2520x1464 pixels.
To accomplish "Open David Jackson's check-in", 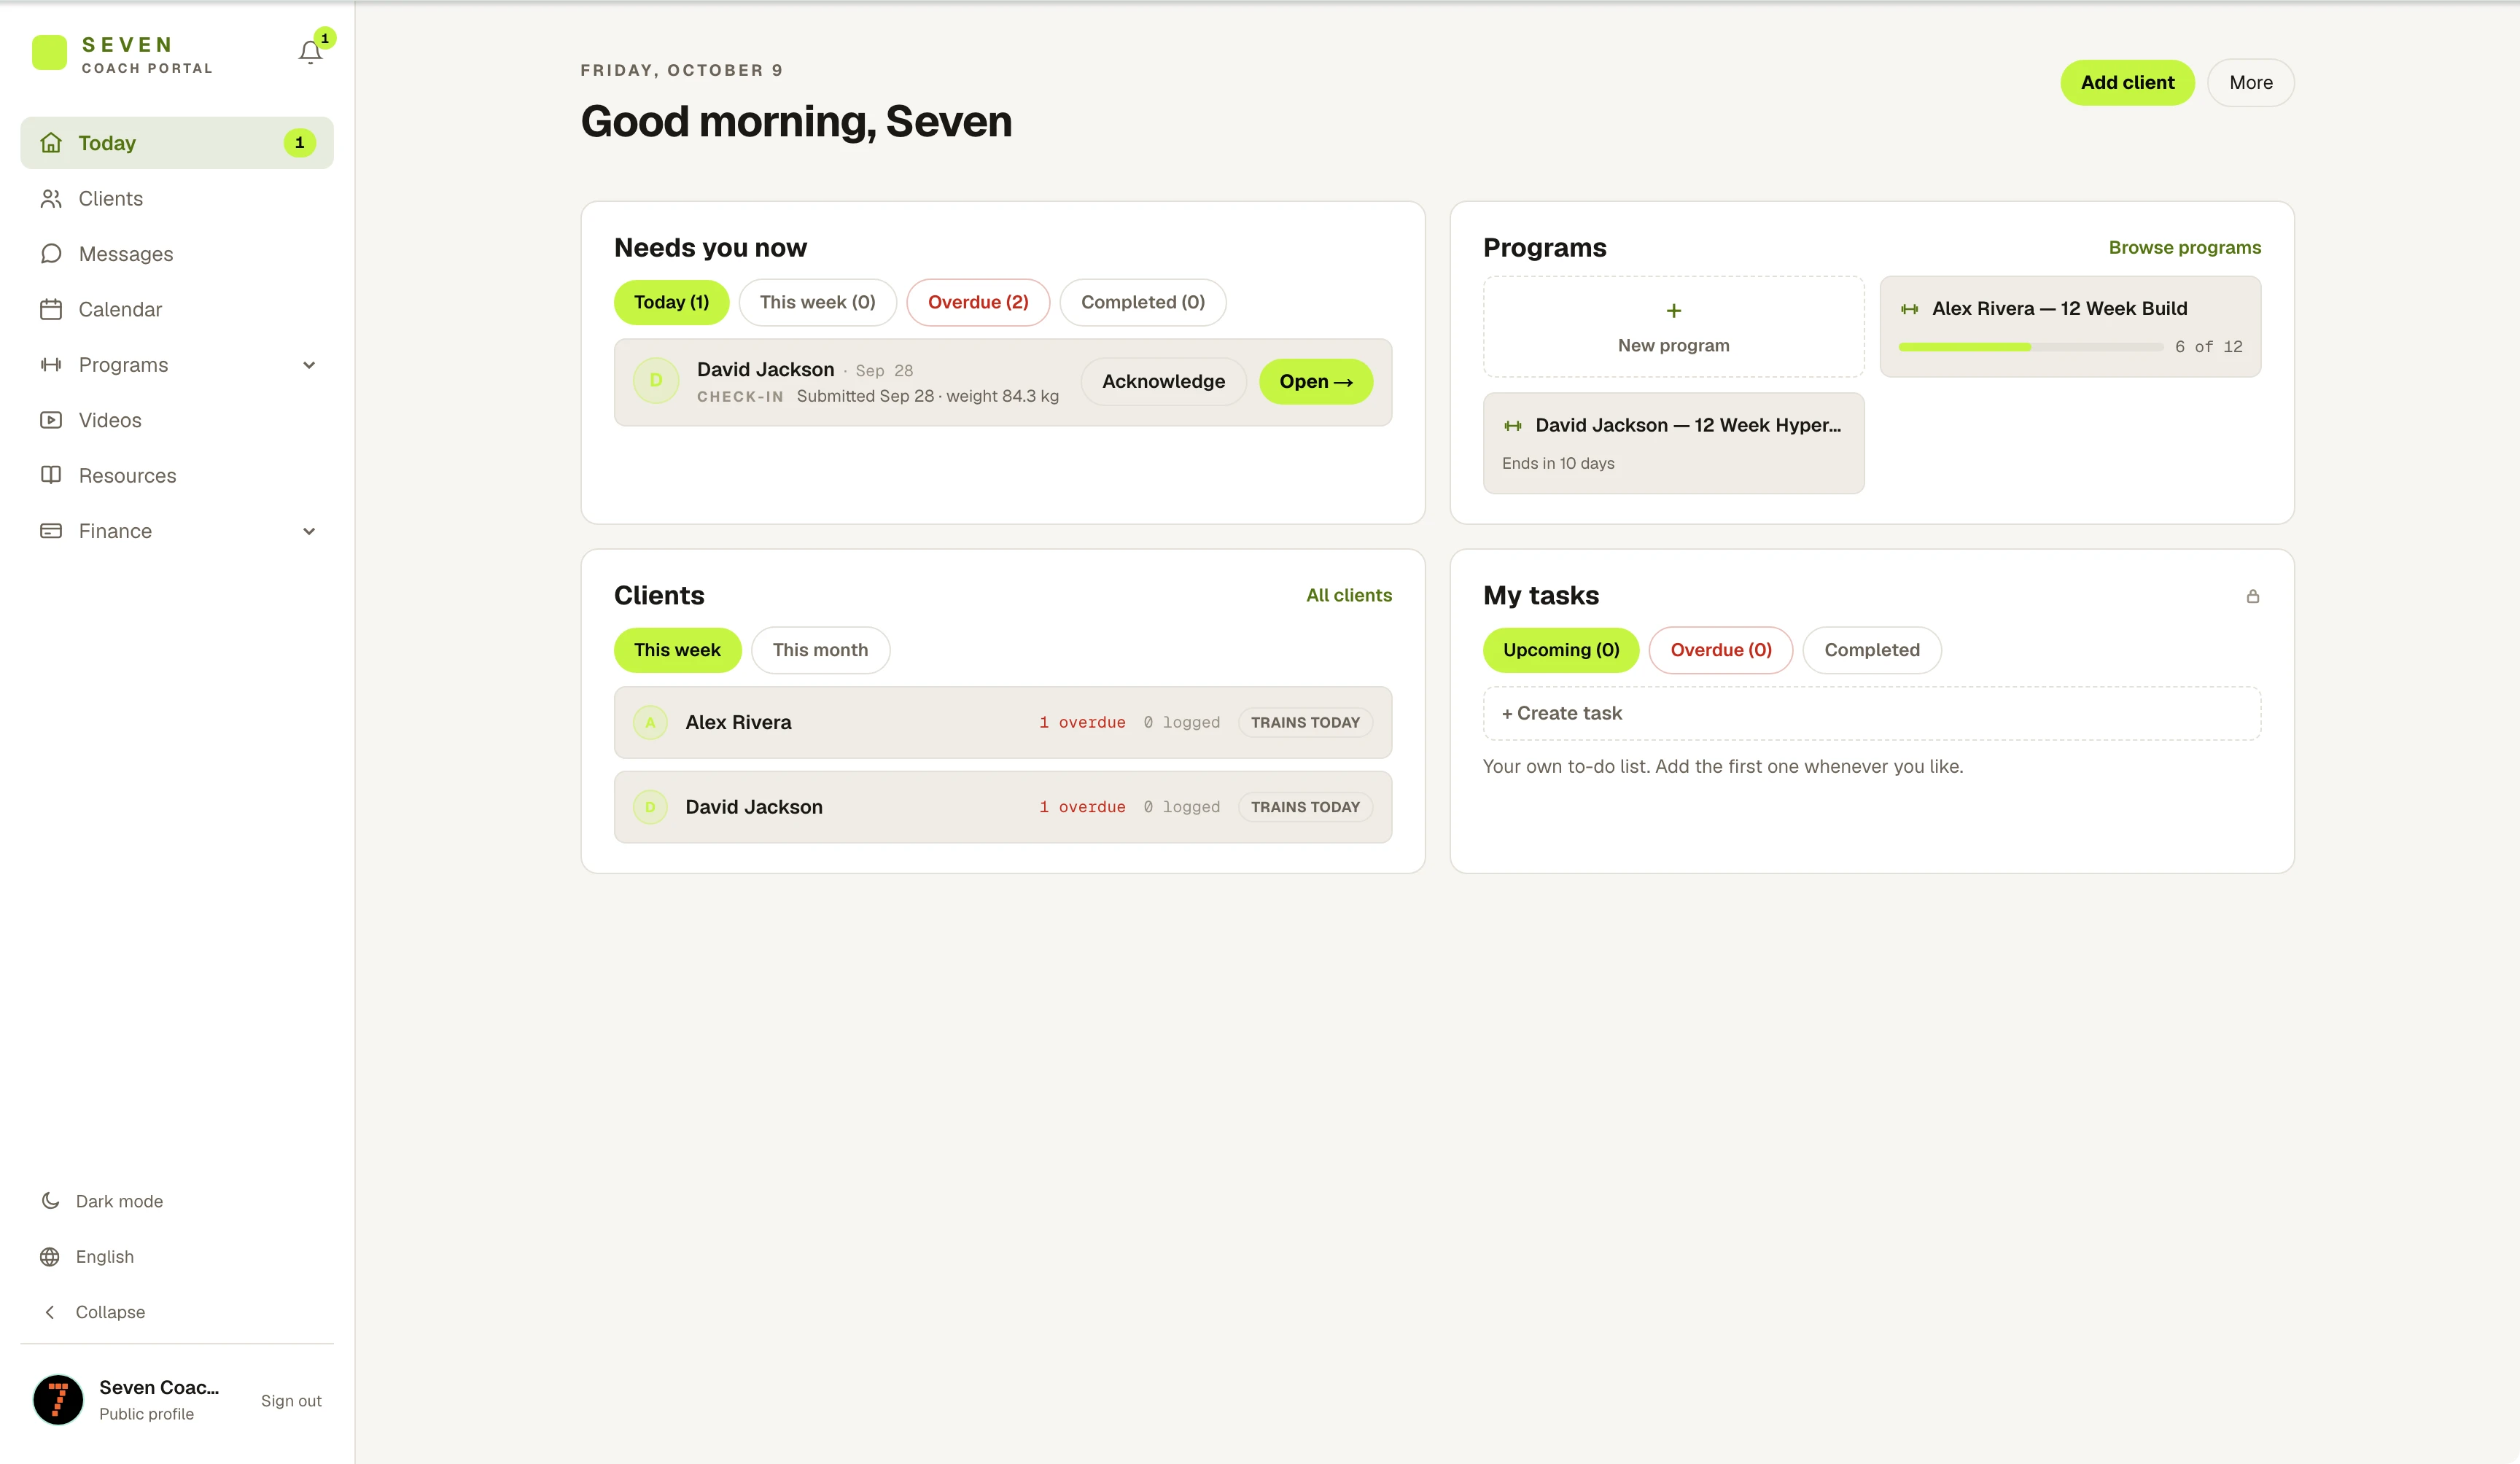I will tap(1315, 382).
